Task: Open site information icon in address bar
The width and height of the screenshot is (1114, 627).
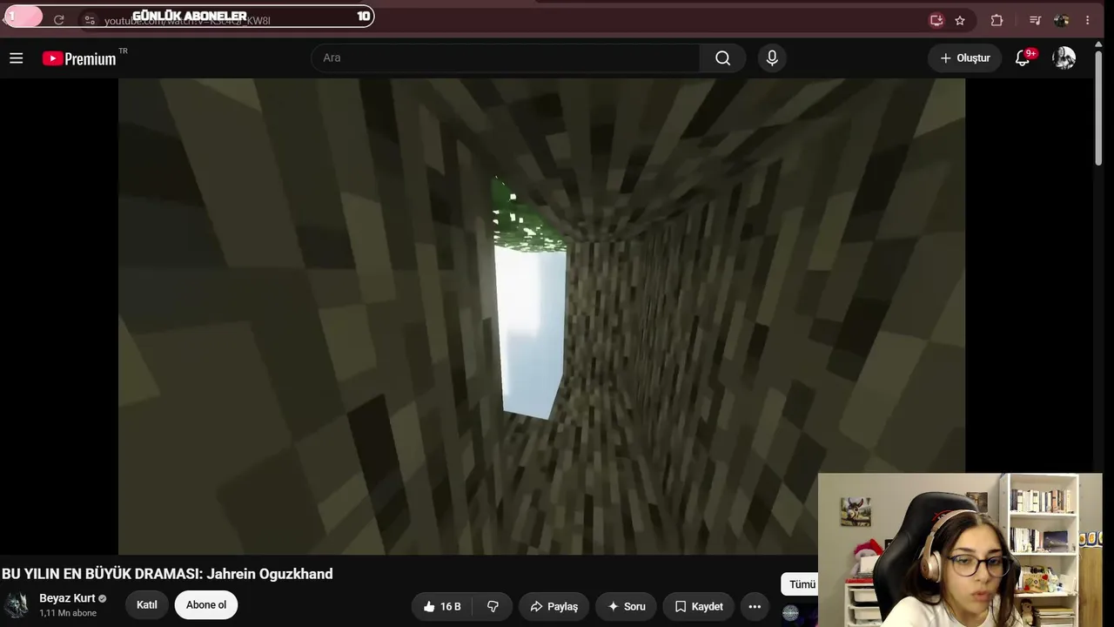Action: (90, 20)
